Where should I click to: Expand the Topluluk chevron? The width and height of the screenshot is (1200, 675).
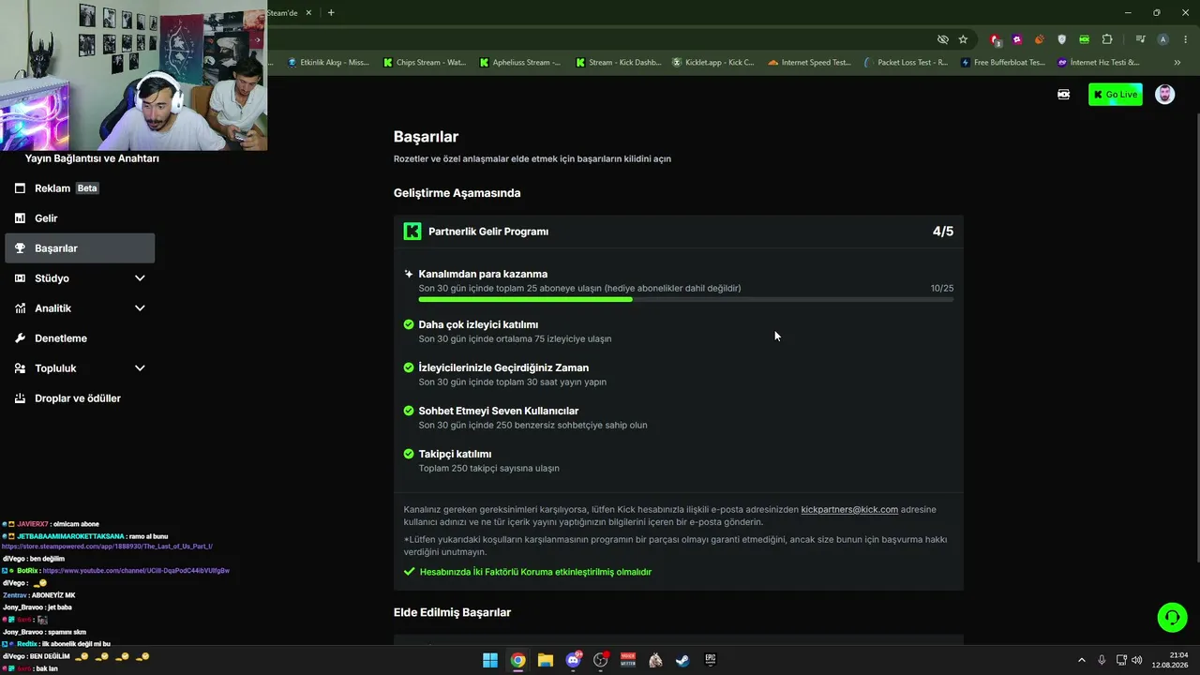click(140, 368)
